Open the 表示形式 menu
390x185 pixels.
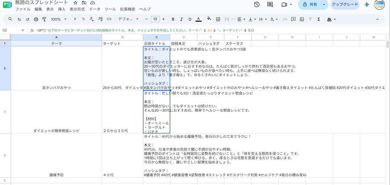[x=77, y=9]
